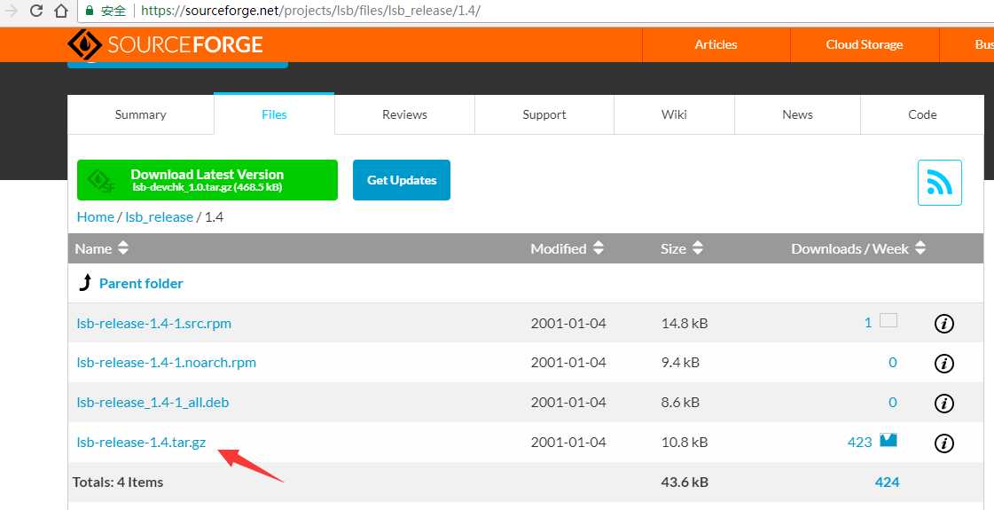
Task: Sort files by Name column
Action: [x=101, y=248]
